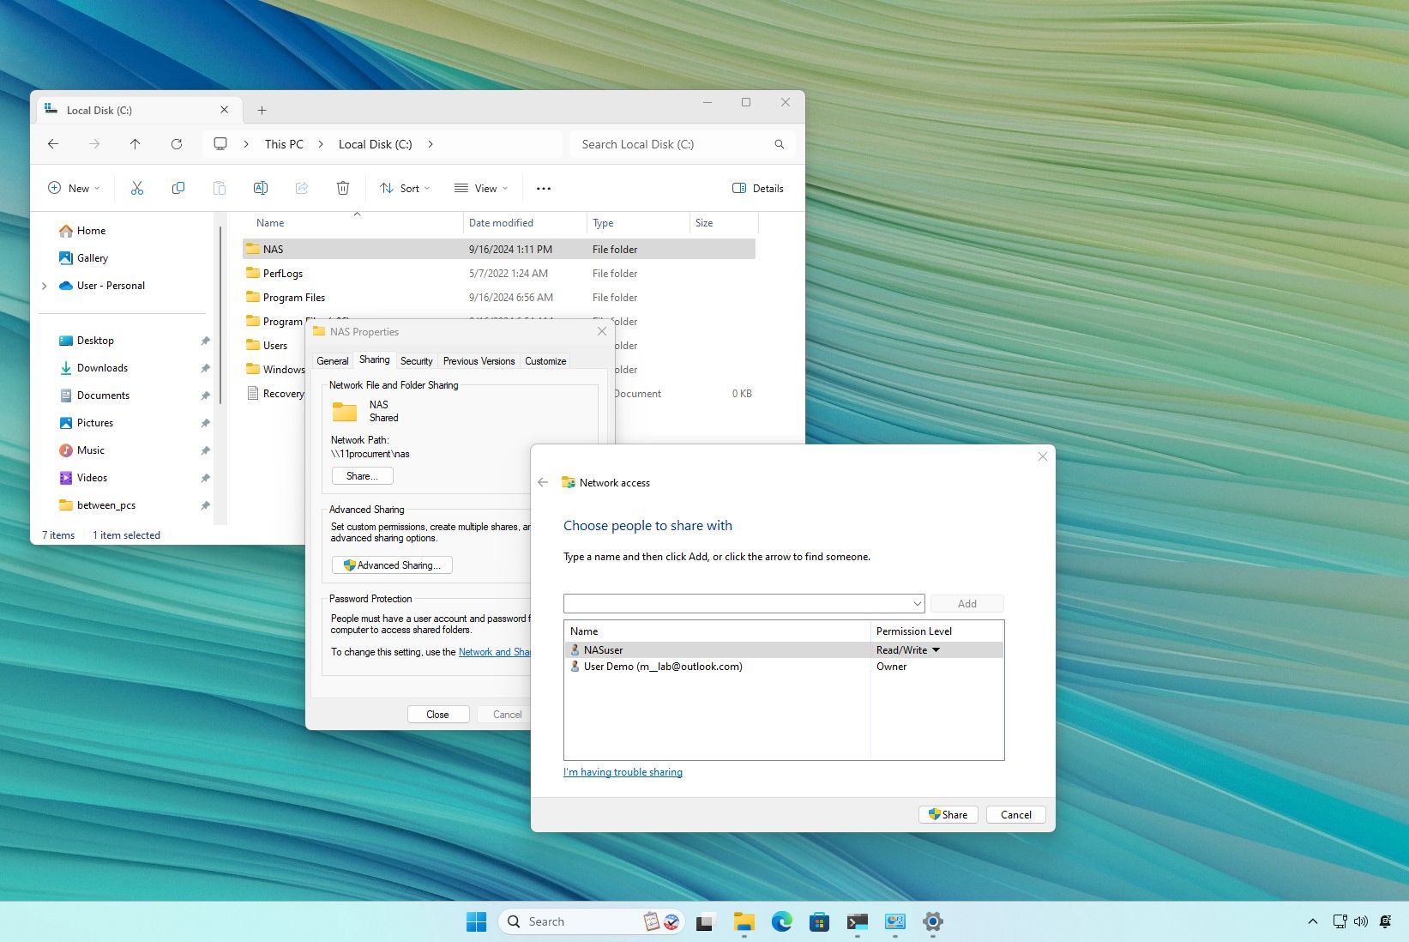Select the Cut icon in the toolbar
Viewport: 1409px width, 942px height.
[137, 188]
